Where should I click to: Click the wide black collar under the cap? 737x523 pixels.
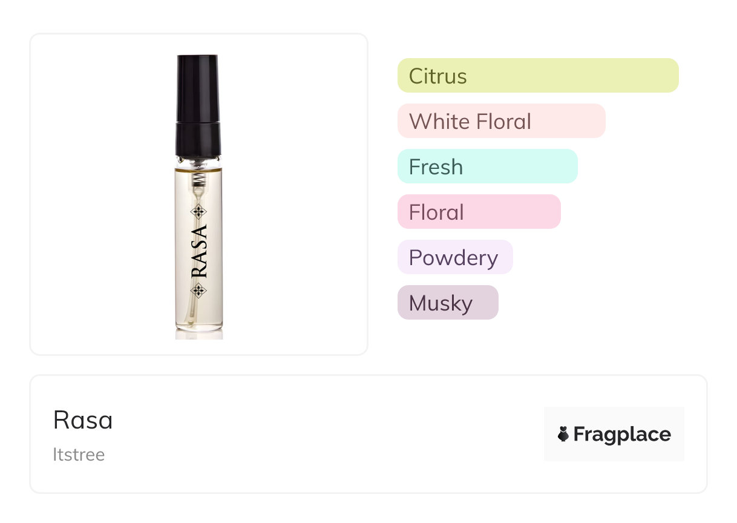197,137
